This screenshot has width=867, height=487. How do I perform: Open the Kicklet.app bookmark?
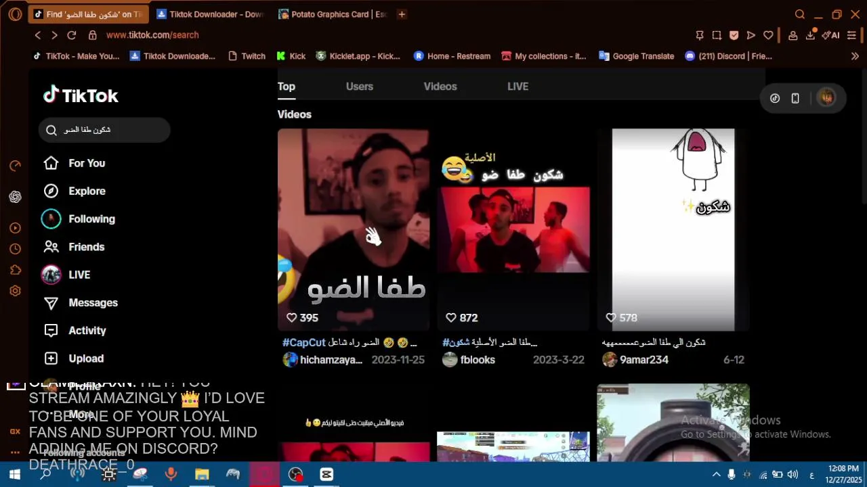[x=358, y=56]
